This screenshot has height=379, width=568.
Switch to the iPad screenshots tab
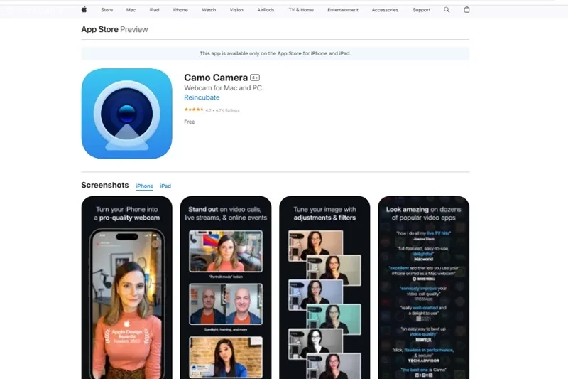click(165, 186)
